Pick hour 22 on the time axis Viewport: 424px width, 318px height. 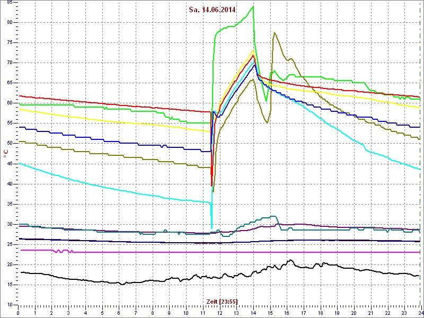click(387, 313)
